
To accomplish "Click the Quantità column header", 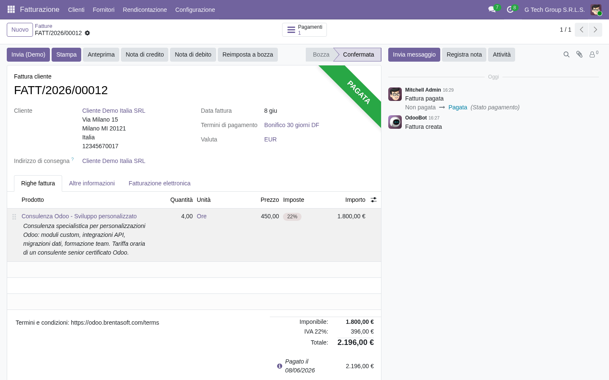I will (x=181, y=200).
